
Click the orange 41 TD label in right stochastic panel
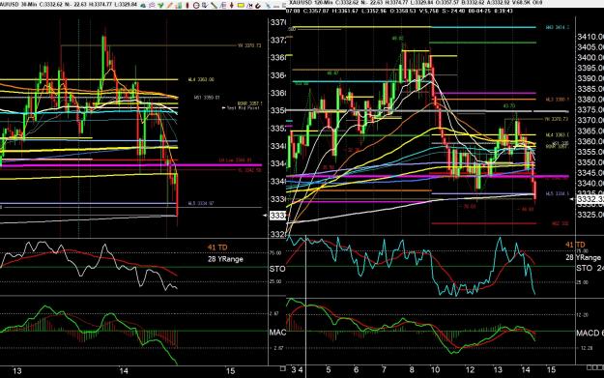[575, 245]
